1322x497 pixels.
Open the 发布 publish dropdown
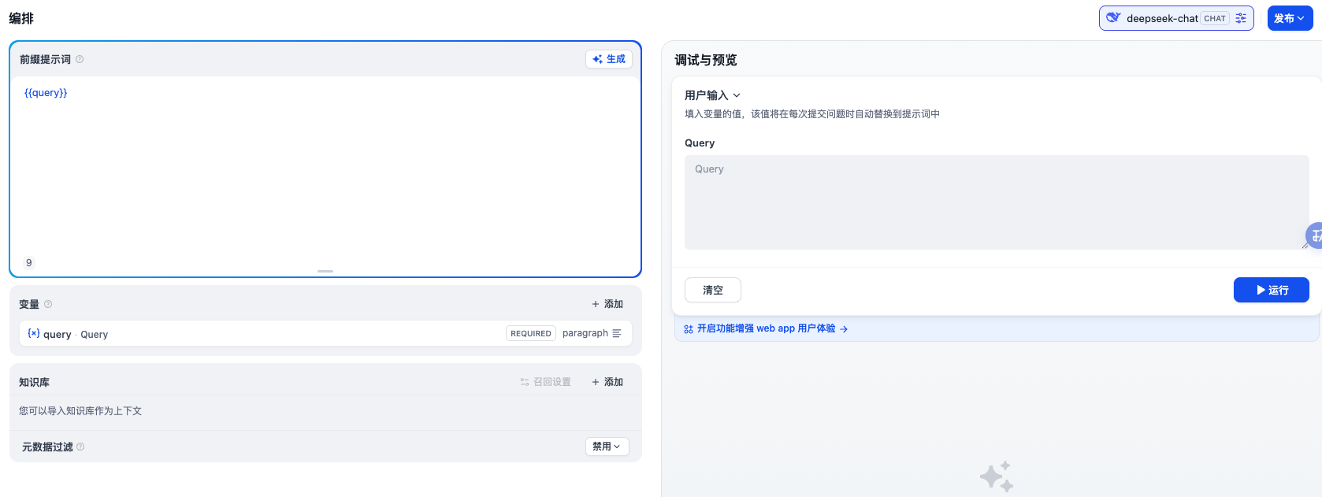click(1289, 18)
